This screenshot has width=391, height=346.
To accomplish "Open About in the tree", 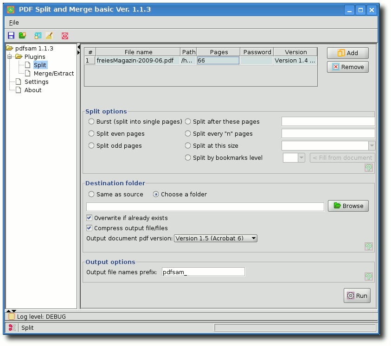I will click(33, 90).
